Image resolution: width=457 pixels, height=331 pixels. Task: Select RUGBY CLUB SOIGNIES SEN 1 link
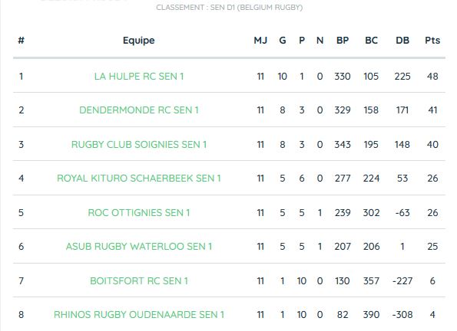[139, 145]
